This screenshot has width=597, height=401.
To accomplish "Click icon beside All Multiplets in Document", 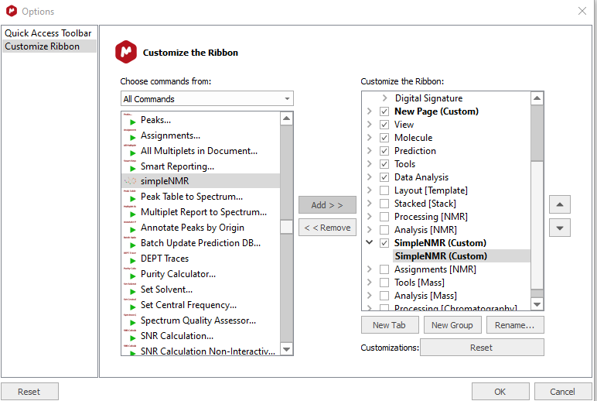I will [130, 150].
